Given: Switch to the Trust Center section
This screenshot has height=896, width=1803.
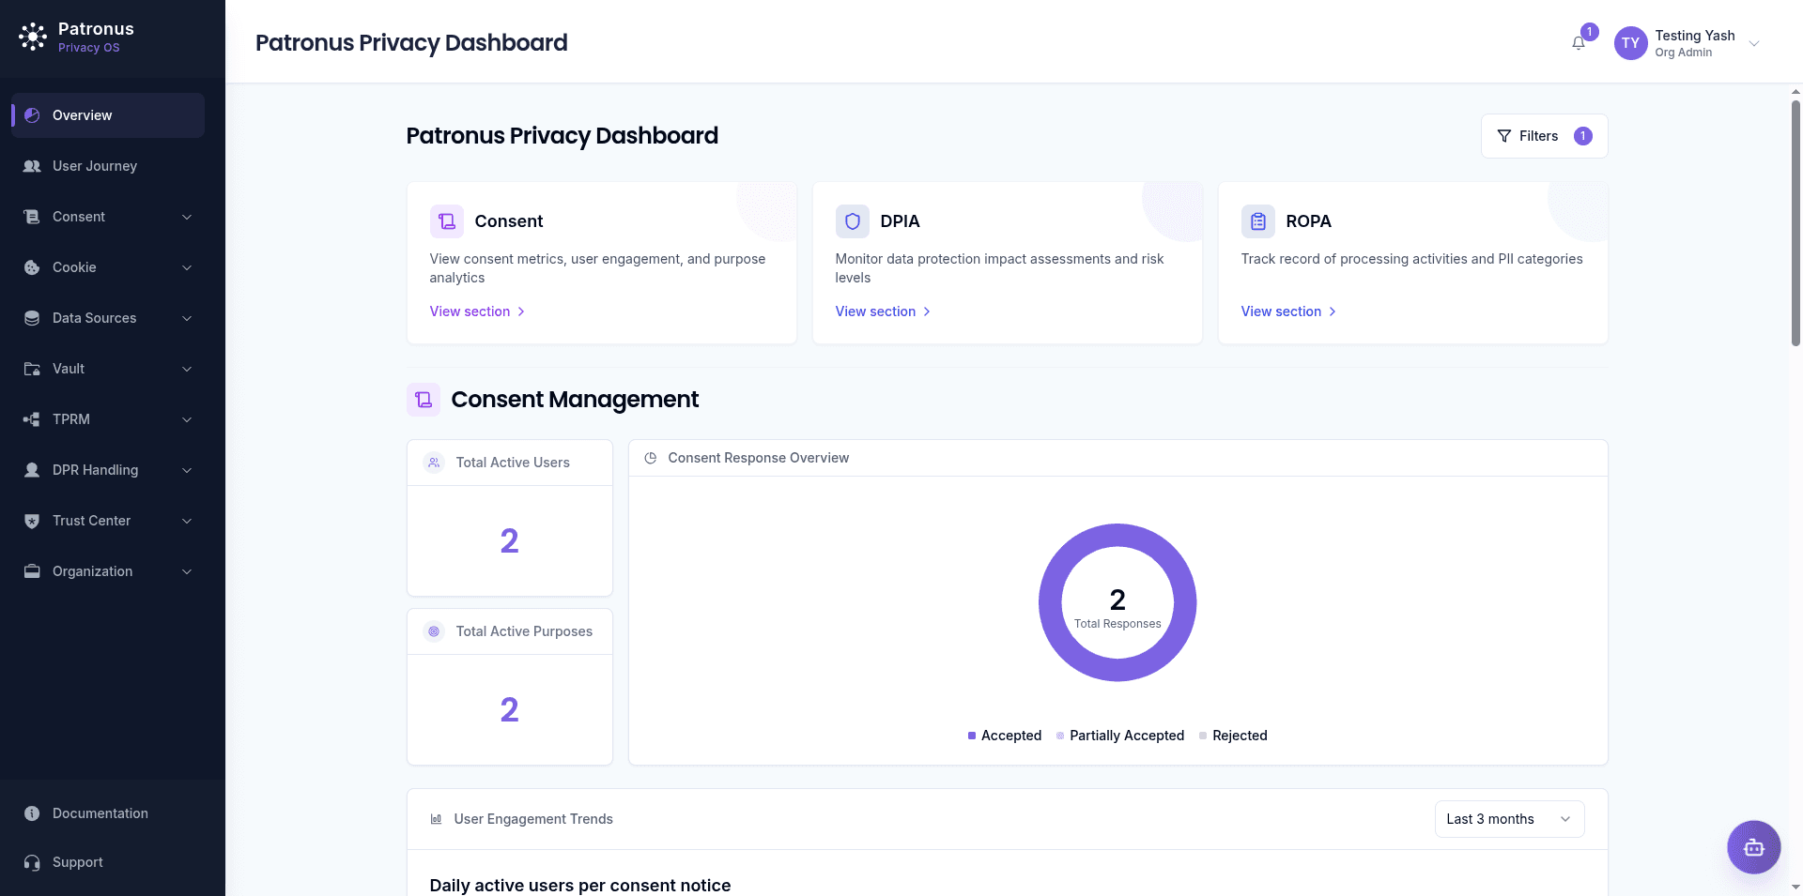Looking at the screenshot, I should pyautogui.click(x=107, y=521).
